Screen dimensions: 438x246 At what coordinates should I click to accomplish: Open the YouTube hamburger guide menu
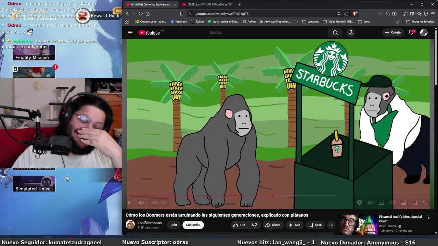[130, 32]
